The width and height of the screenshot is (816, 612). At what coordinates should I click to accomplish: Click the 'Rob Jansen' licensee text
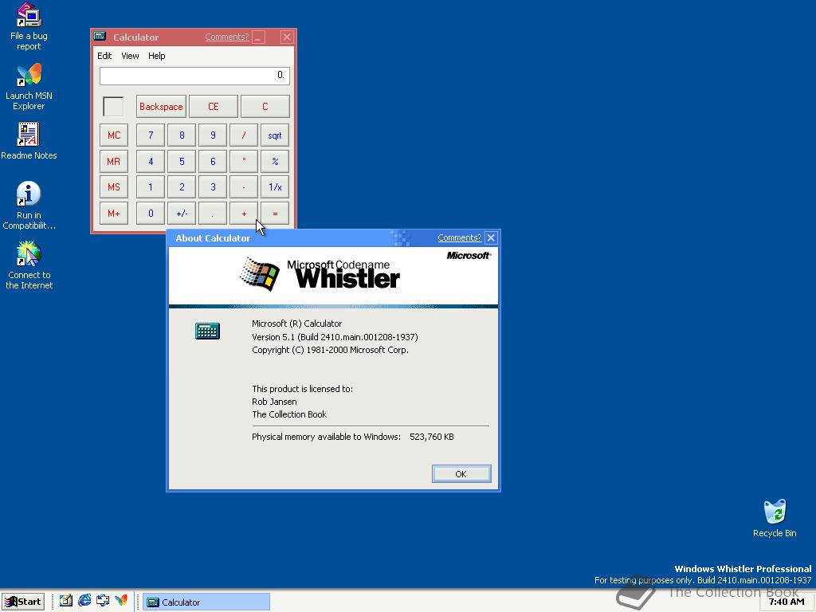pyautogui.click(x=274, y=402)
